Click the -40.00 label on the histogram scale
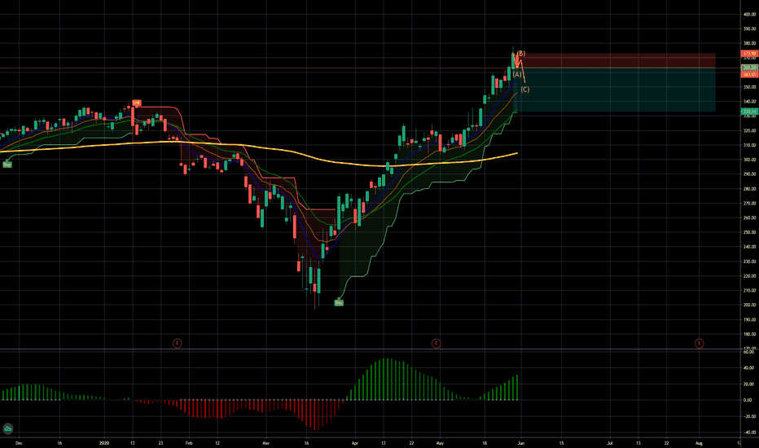 749,433
